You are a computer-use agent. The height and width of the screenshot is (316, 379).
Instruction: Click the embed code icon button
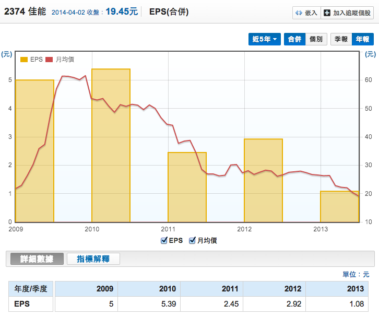(300, 13)
